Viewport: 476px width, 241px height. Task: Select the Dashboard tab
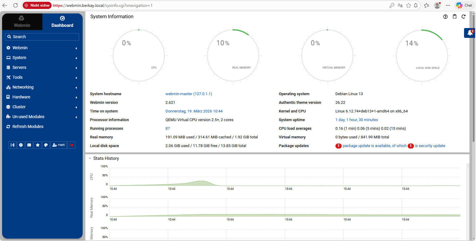point(62,22)
